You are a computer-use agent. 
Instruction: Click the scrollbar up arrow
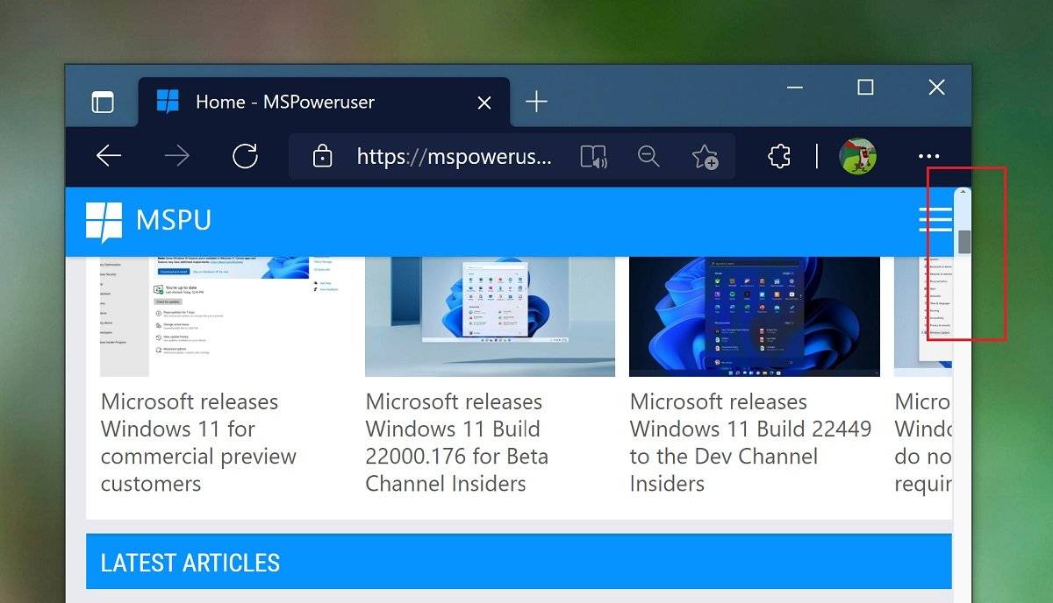click(963, 193)
